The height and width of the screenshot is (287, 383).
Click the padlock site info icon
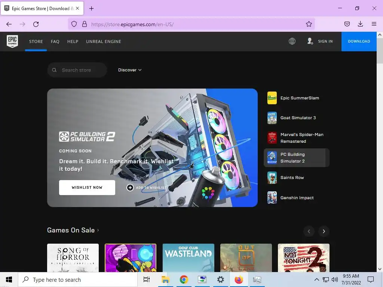(85, 24)
